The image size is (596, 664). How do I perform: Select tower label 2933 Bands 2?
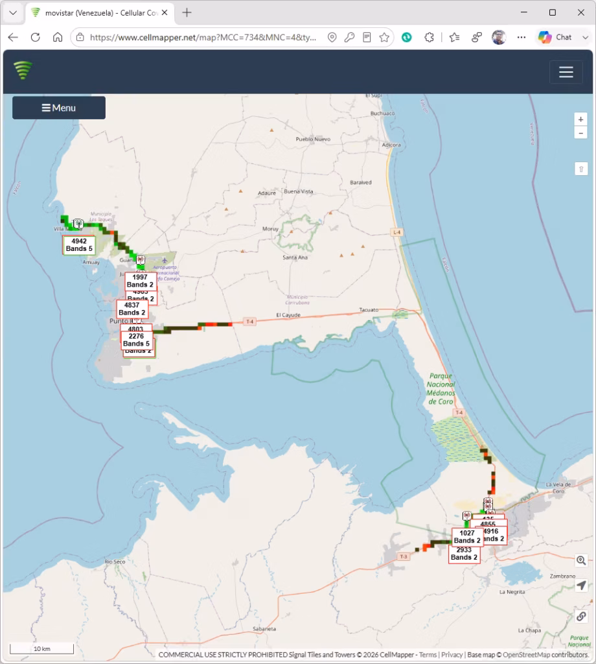pyautogui.click(x=464, y=554)
